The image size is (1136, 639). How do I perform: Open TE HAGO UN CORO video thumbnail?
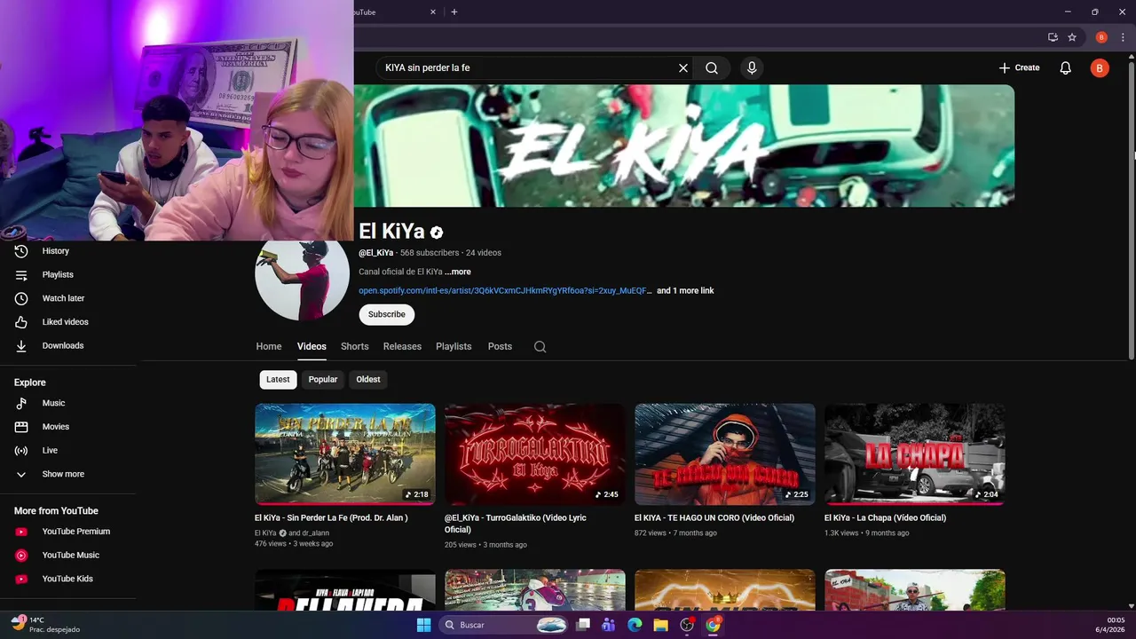click(725, 454)
